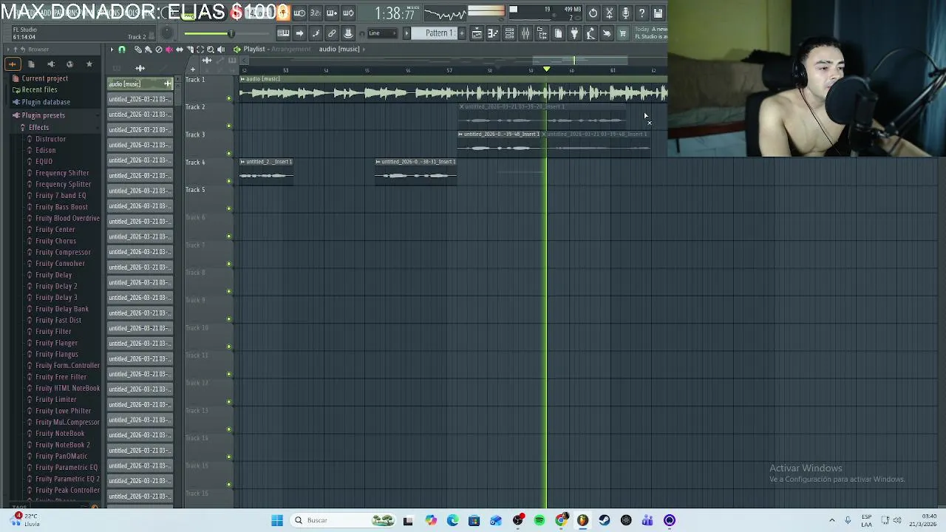Select the slip tool in playlist toolbar
Viewport: 946px width, 532px height.
click(x=180, y=50)
